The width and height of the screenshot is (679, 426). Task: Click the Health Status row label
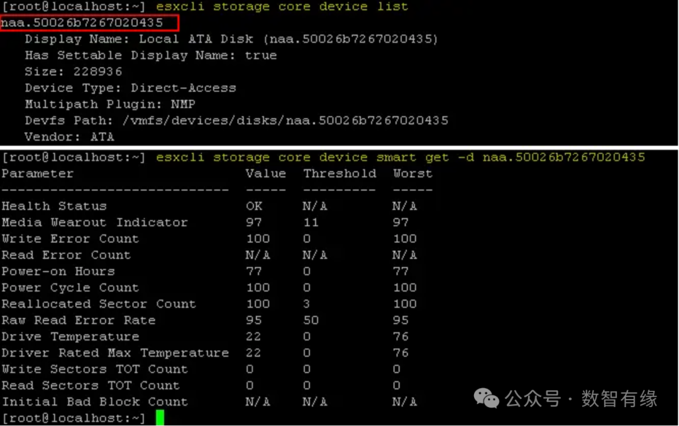(54, 206)
